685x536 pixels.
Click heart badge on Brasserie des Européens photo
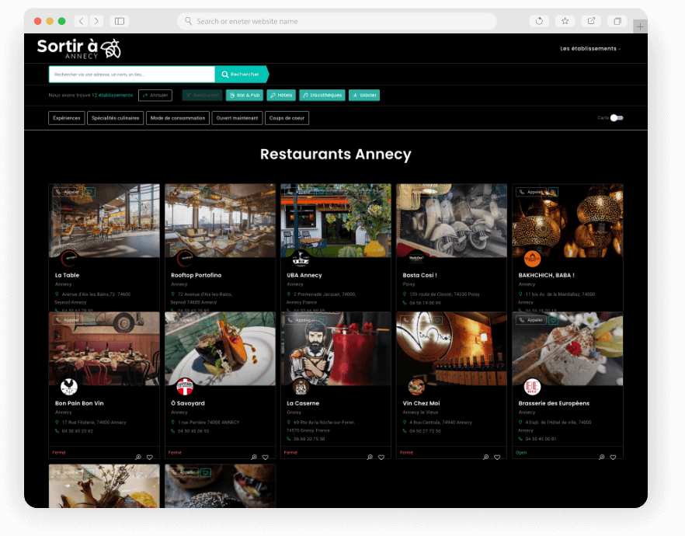pyautogui.click(x=553, y=320)
